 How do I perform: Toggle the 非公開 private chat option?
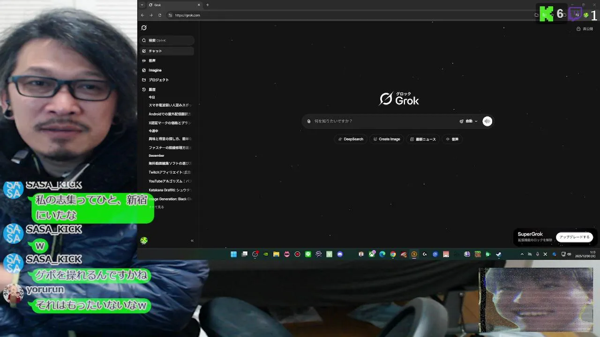click(585, 29)
